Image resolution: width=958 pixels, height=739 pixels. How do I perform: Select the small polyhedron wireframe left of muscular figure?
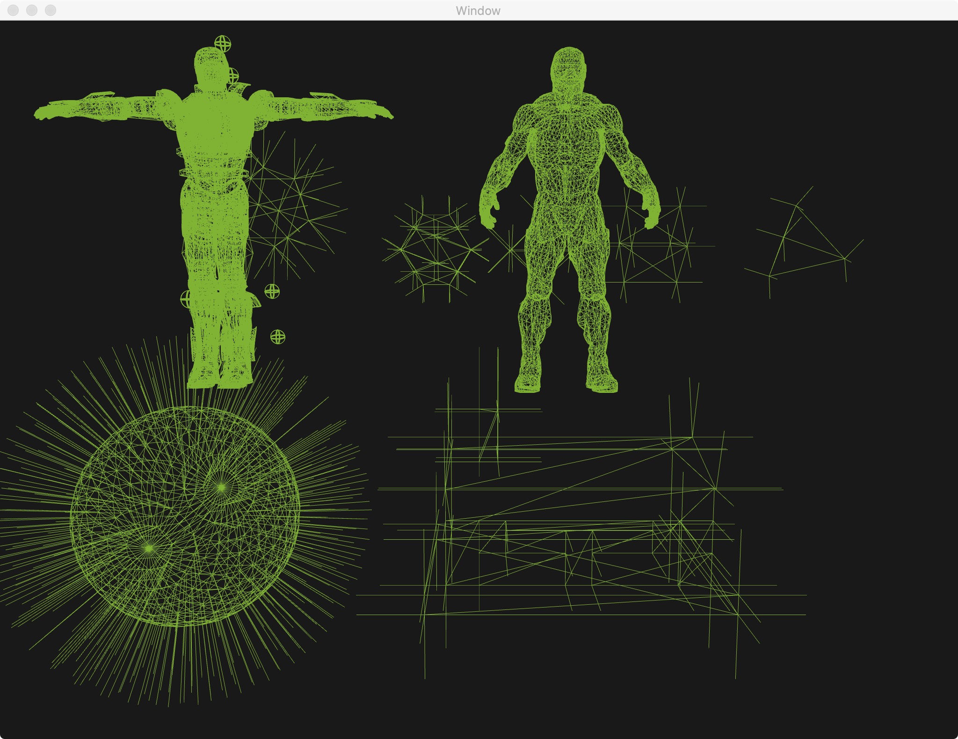(436, 249)
